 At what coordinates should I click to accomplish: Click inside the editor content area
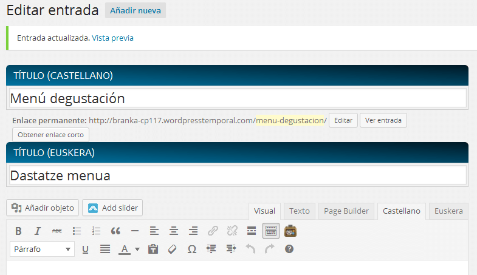[x=237, y=268]
